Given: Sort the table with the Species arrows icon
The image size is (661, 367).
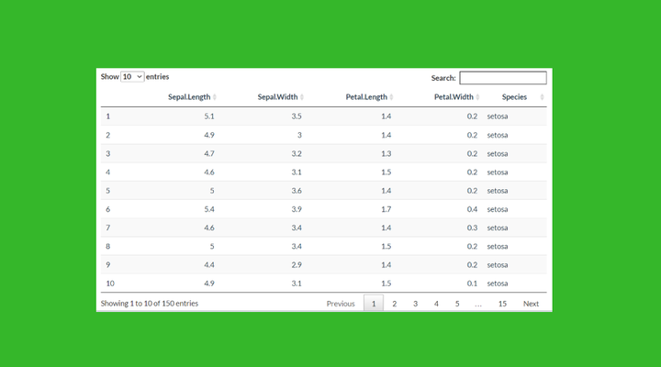Looking at the screenshot, I should click(543, 97).
